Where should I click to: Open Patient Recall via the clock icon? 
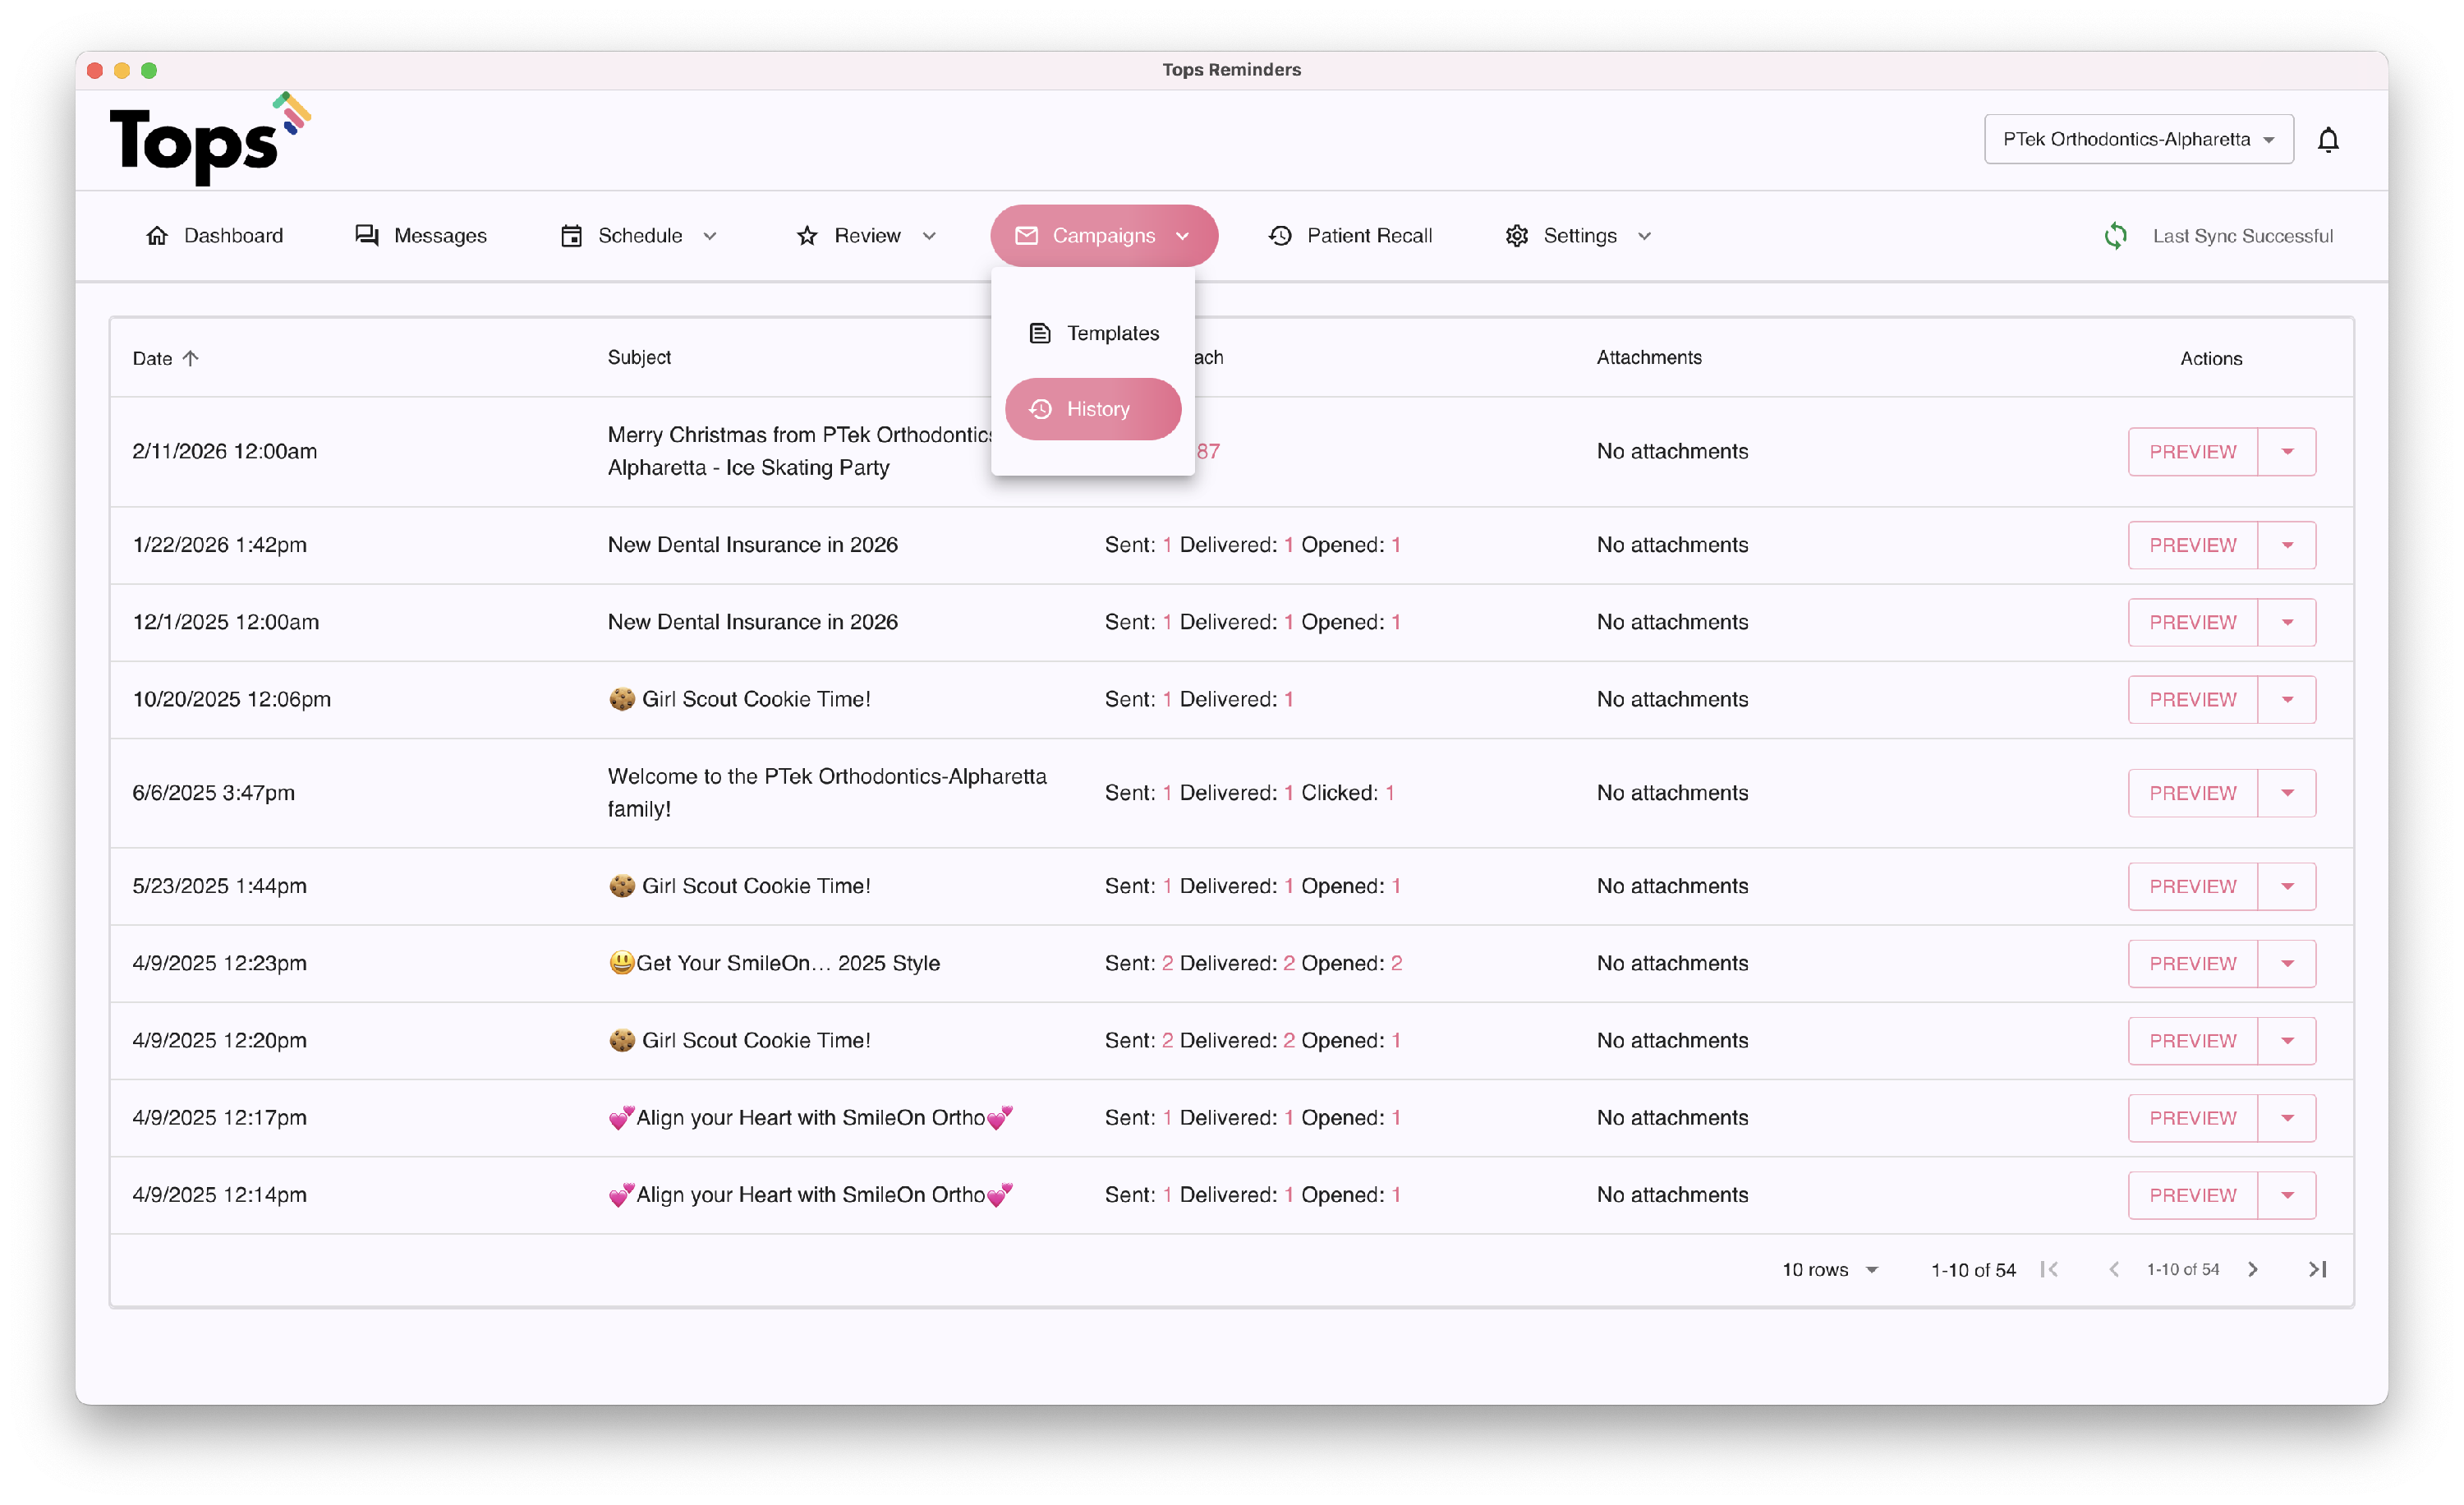tap(1280, 236)
